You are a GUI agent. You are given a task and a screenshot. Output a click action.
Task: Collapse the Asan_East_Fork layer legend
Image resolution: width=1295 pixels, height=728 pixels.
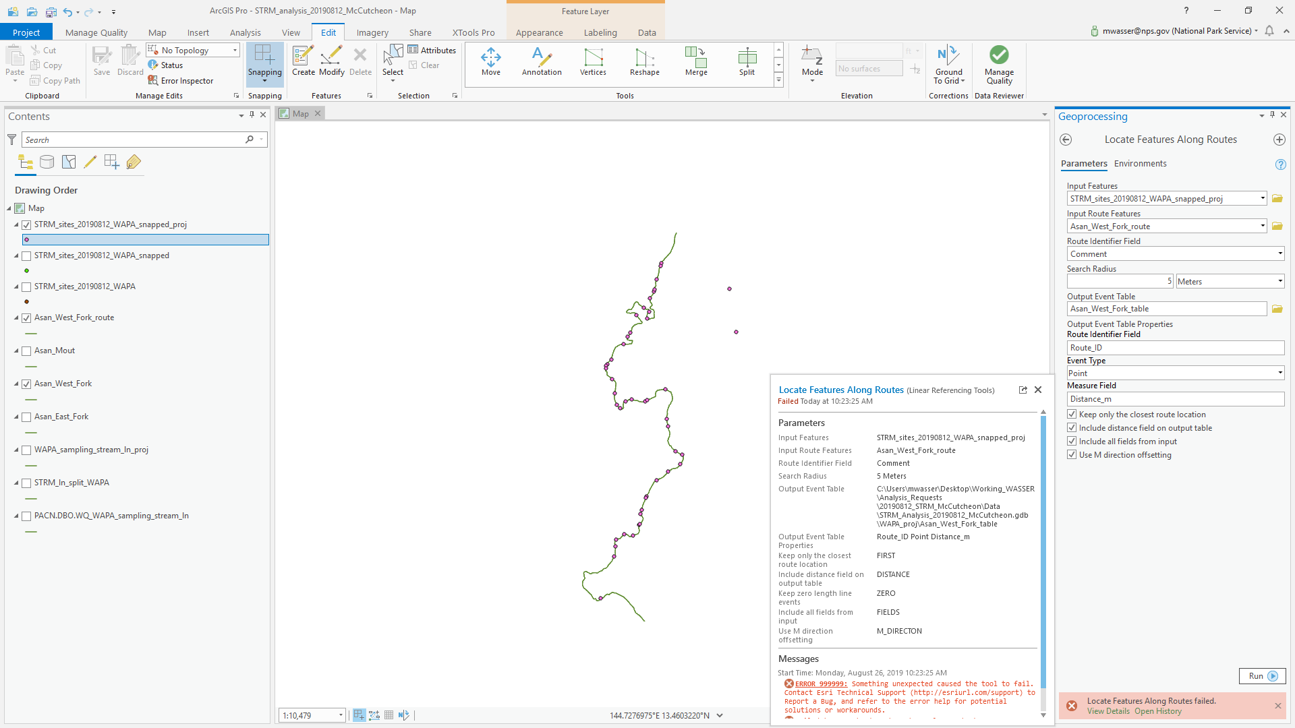click(17, 417)
